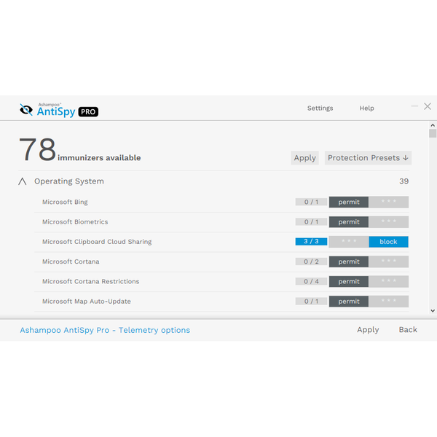Image resolution: width=437 pixels, height=437 pixels.
Task: Open the Protection Presets dropdown
Action: pos(368,158)
